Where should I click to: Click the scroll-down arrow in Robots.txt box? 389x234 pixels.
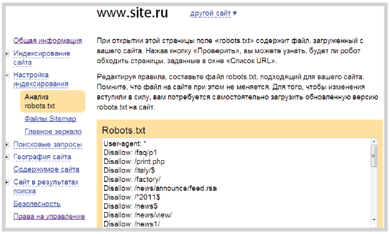click(374, 220)
